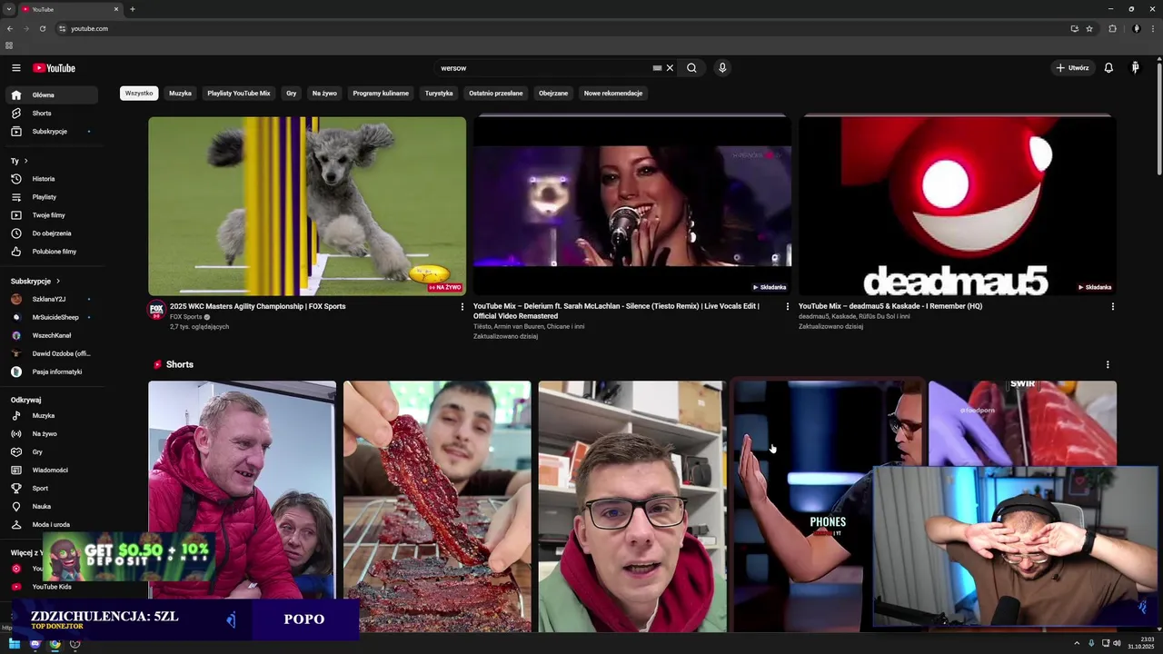Open a new browser tab
Viewport: 1163px width, 654px height.
tap(133, 9)
